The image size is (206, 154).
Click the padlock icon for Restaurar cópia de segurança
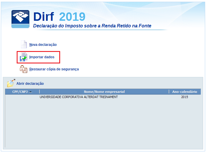pyautogui.click(x=24, y=69)
